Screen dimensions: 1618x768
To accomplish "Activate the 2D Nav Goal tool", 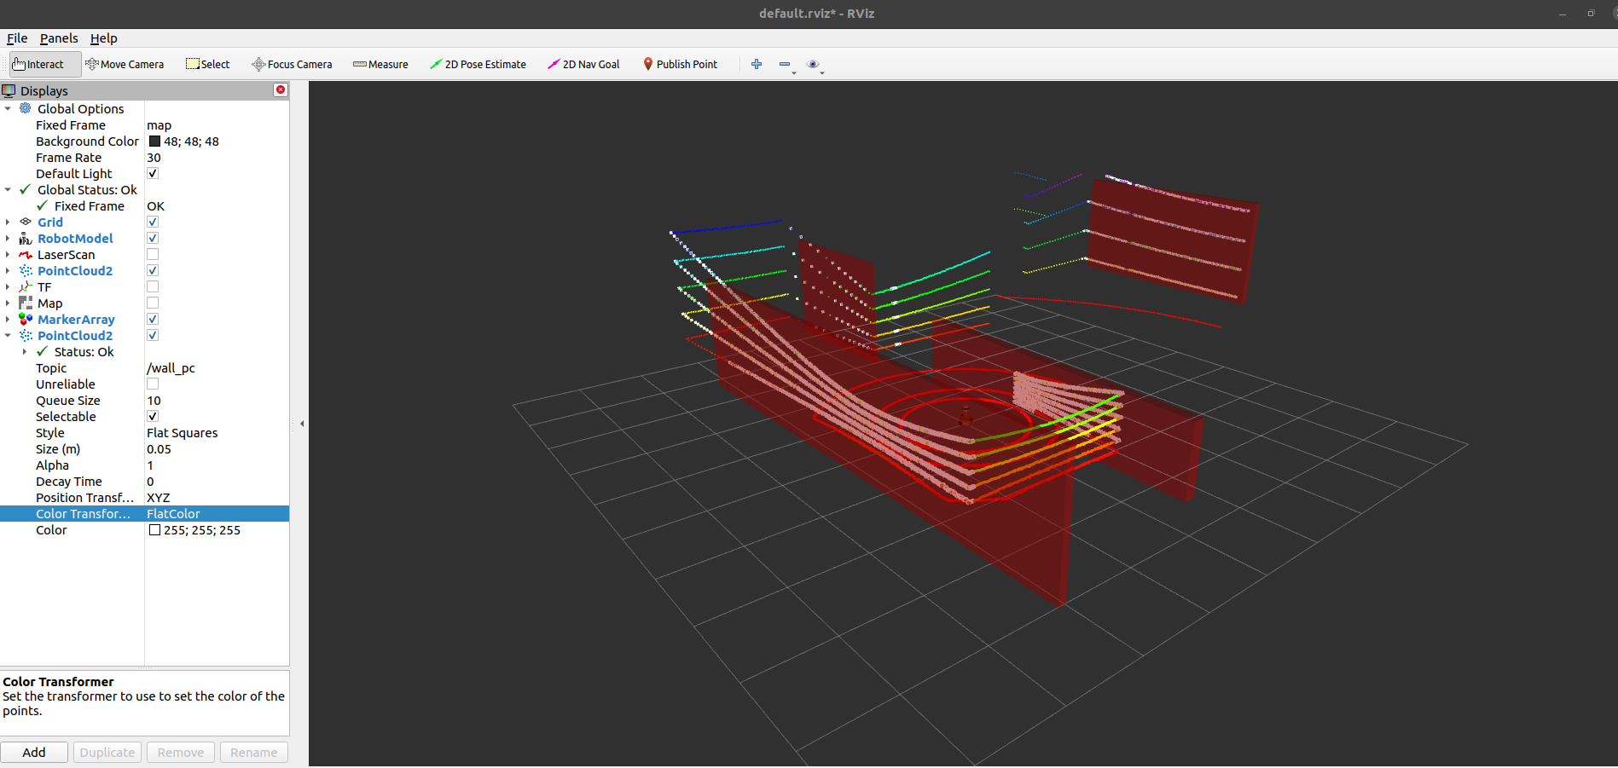I will pos(583,64).
